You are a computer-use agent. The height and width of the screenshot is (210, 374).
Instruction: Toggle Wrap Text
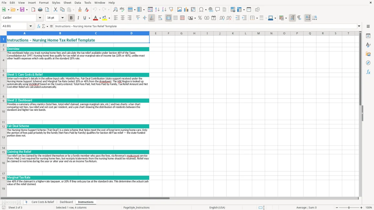(x=160, y=18)
